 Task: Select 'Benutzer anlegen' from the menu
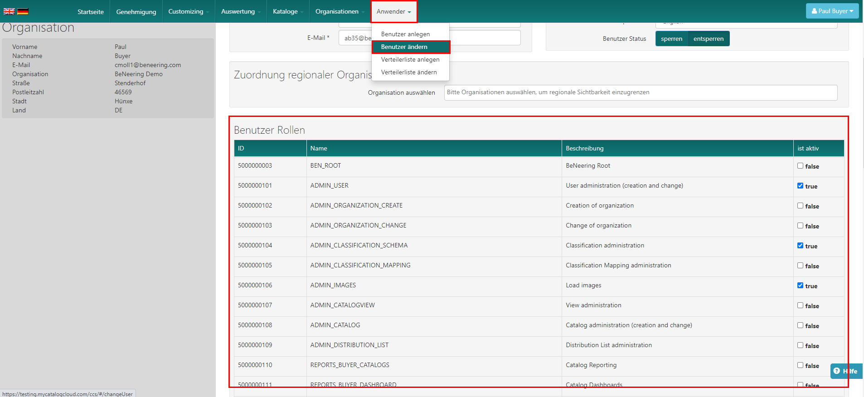point(405,34)
